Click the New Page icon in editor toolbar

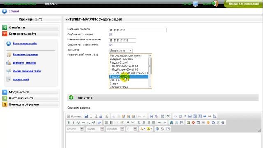pyautogui.click(x=91, y=116)
